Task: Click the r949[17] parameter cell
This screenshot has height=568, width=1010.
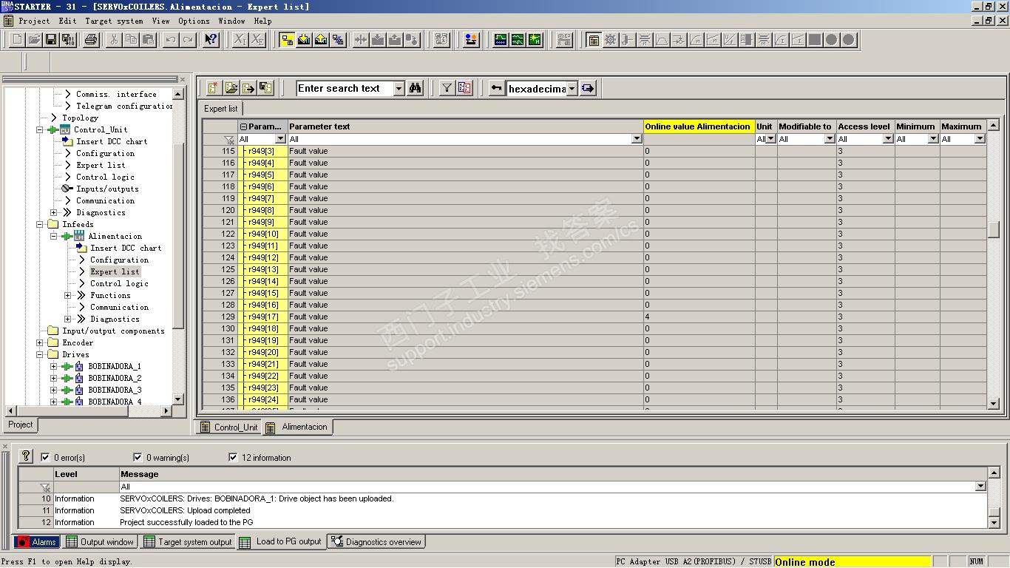Action: pos(264,317)
